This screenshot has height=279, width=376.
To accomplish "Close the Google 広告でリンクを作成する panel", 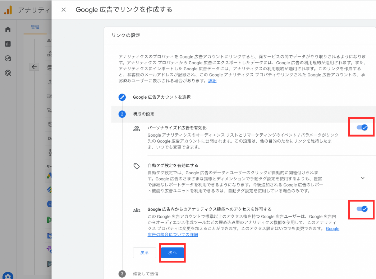I will [x=64, y=10].
